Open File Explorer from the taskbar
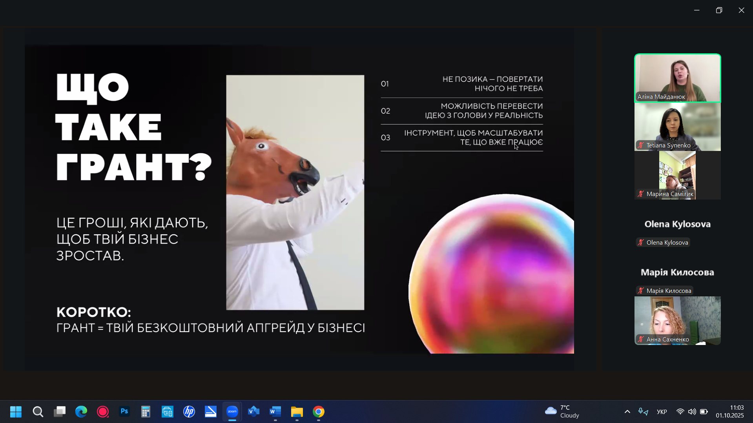753x423 pixels. click(x=297, y=412)
